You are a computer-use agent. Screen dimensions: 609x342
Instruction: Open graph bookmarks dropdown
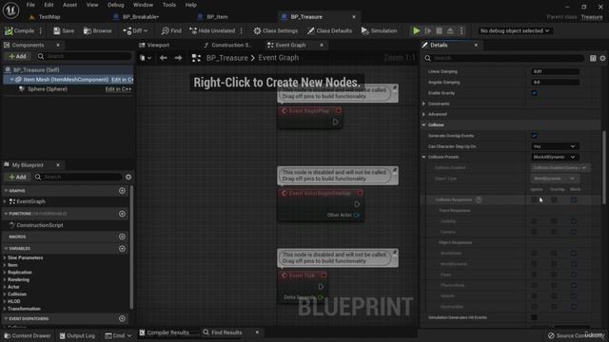tap(146, 58)
